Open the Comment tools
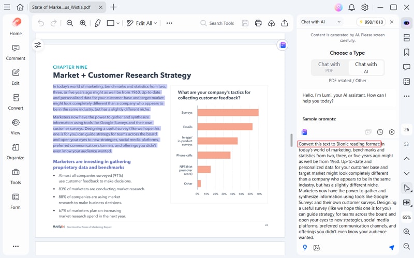414x258 pixels. [x=16, y=53]
